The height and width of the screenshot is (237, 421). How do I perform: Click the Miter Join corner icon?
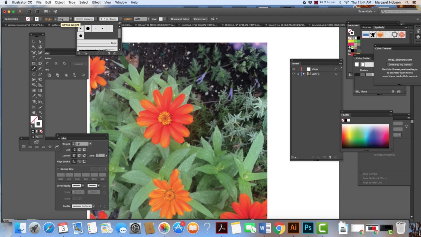click(x=74, y=155)
